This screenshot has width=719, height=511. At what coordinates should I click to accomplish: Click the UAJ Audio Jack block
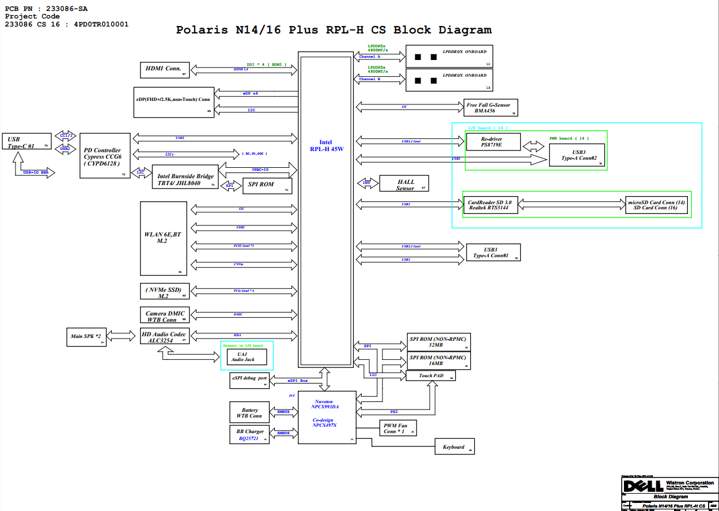tap(245, 356)
